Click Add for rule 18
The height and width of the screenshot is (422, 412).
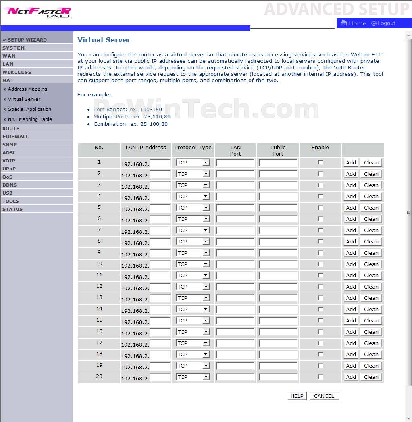[x=351, y=355]
